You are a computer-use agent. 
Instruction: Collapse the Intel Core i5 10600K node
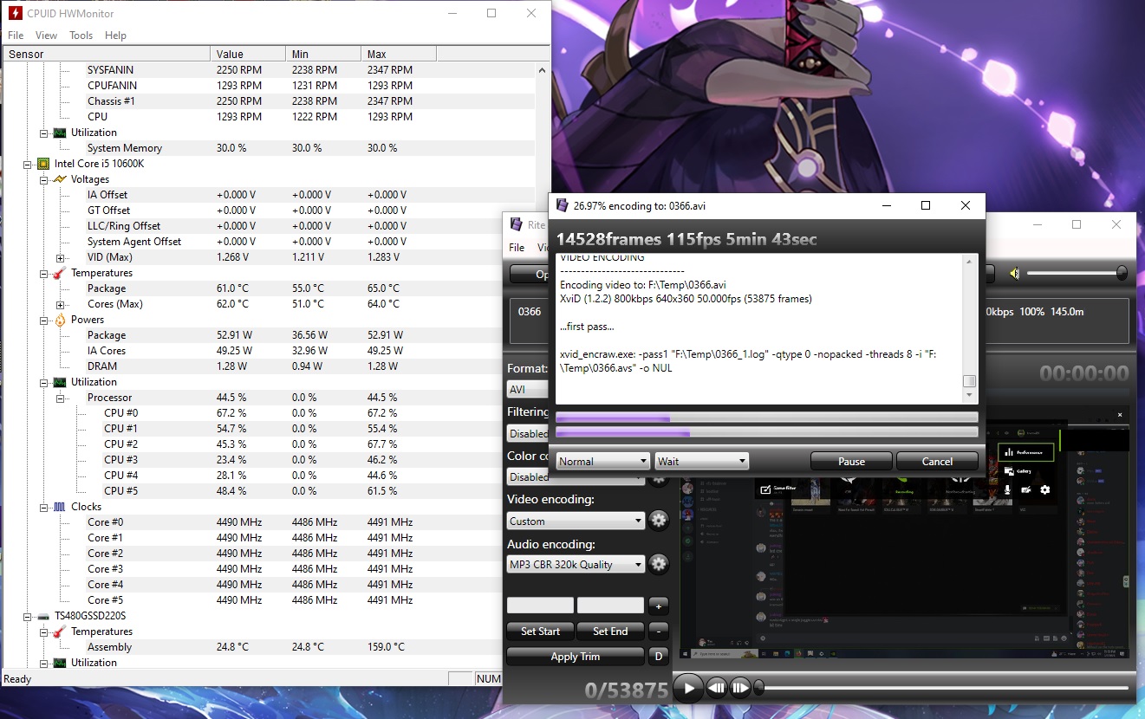pos(28,164)
